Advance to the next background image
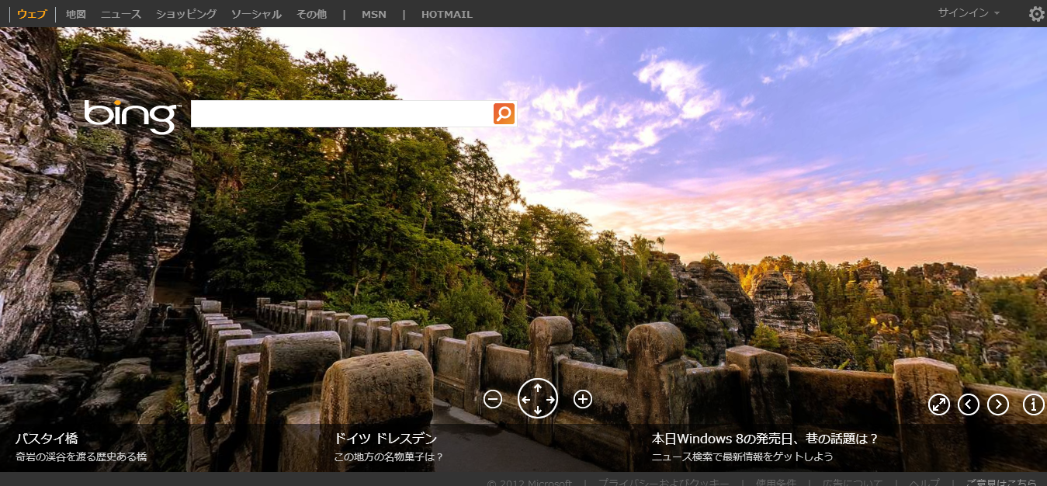 coord(998,404)
